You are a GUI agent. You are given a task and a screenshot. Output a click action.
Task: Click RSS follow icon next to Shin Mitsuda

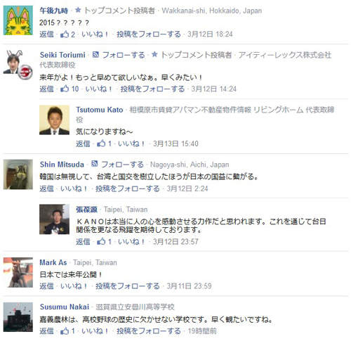point(94,164)
